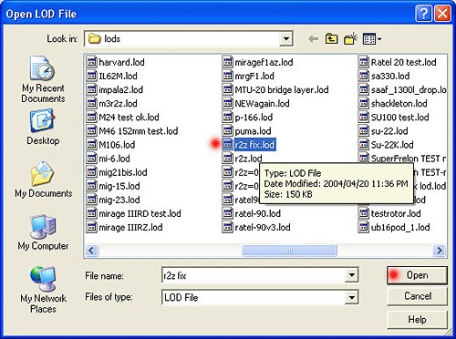
Task: Click the Open button
Action: (417, 275)
